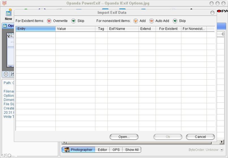228x158 pixels.
Task: Click the Extend column header
Action: [147, 29]
